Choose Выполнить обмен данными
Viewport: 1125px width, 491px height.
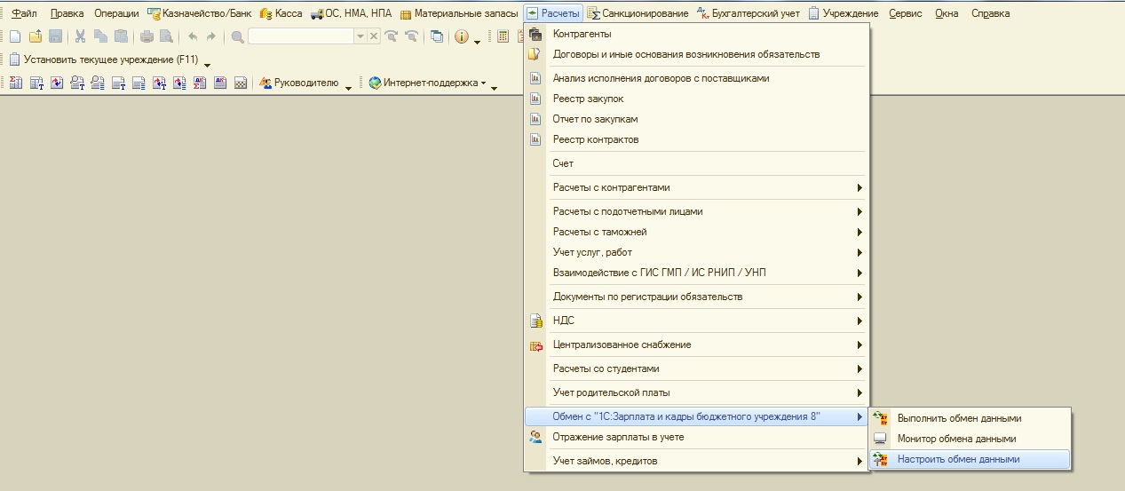tap(970, 418)
